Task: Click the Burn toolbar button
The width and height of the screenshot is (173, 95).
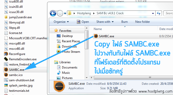Action: click(x=124, y=22)
